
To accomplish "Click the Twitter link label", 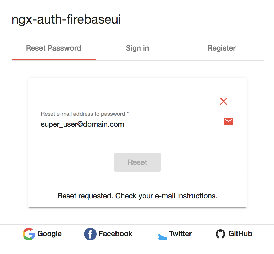I will [x=180, y=234].
